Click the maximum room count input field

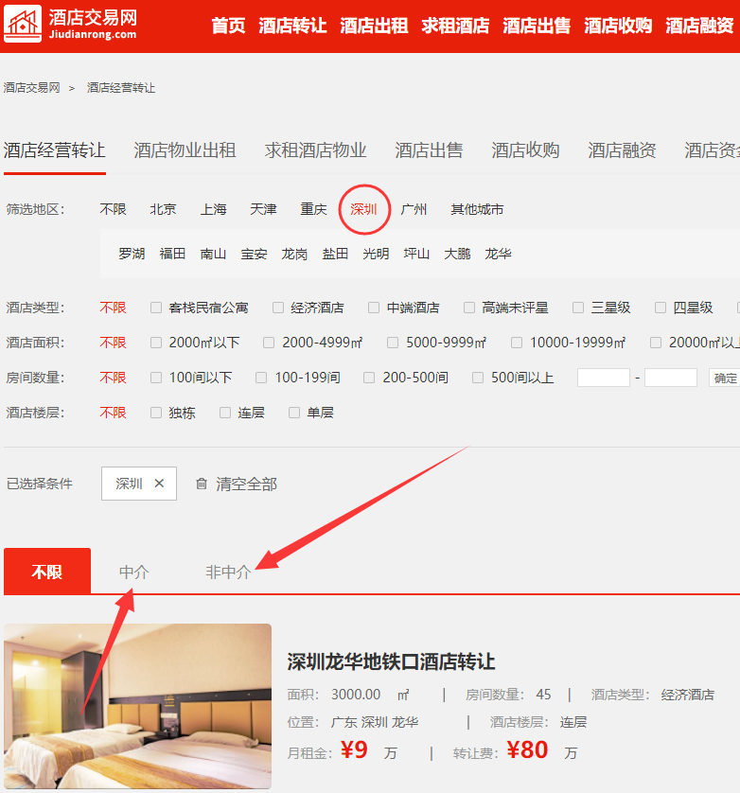tap(671, 378)
